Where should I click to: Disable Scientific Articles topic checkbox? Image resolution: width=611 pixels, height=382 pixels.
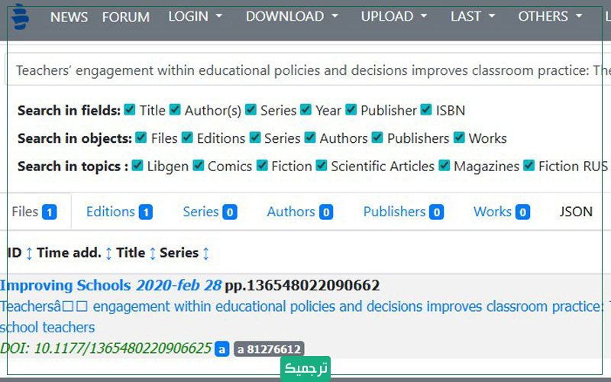[322, 166]
